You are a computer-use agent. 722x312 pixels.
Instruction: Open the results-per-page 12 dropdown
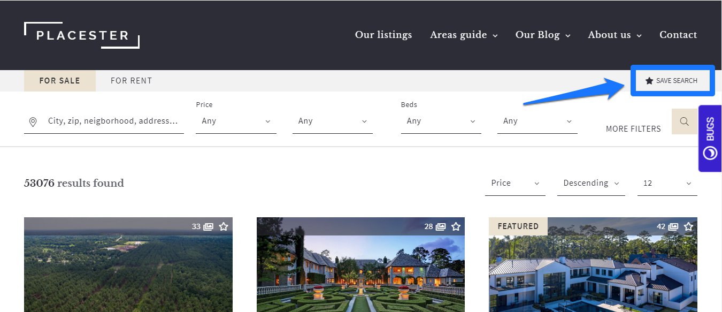pyautogui.click(x=667, y=184)
